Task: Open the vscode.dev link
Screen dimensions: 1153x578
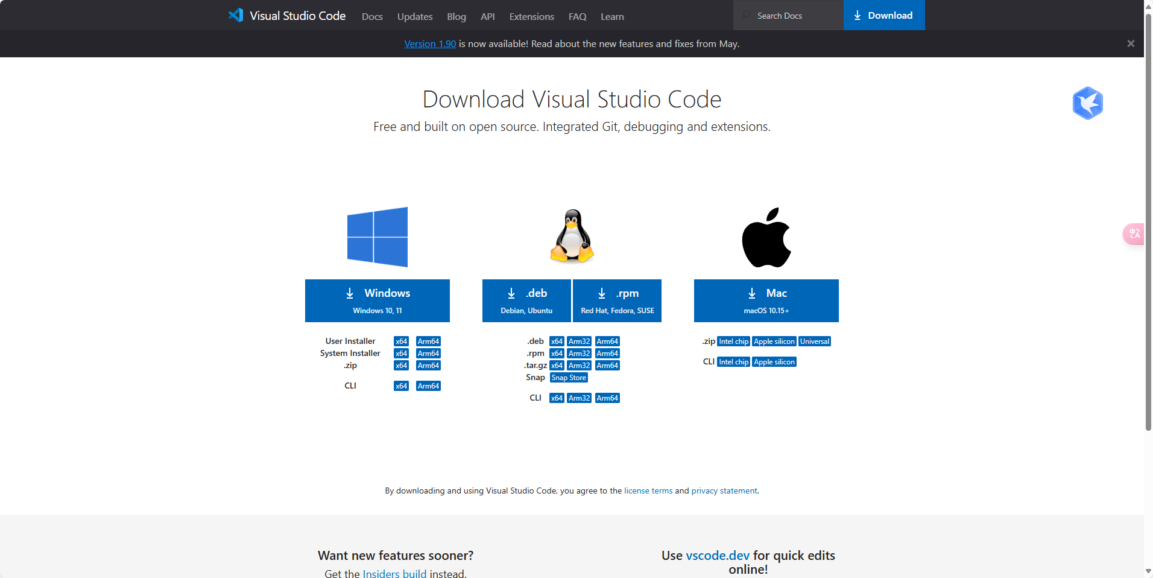Action: 718,555
